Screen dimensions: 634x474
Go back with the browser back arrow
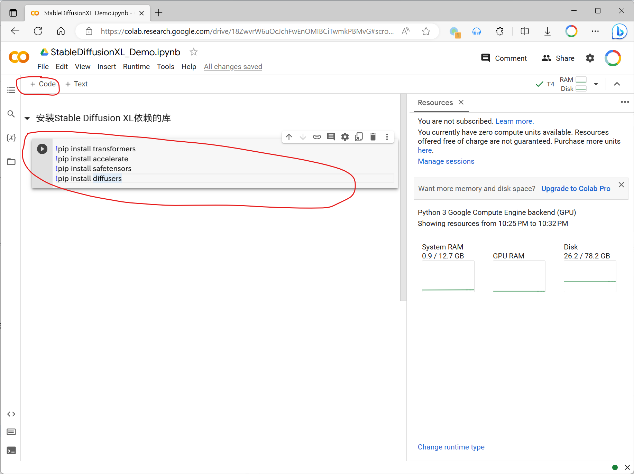click(x=15, y=31)
